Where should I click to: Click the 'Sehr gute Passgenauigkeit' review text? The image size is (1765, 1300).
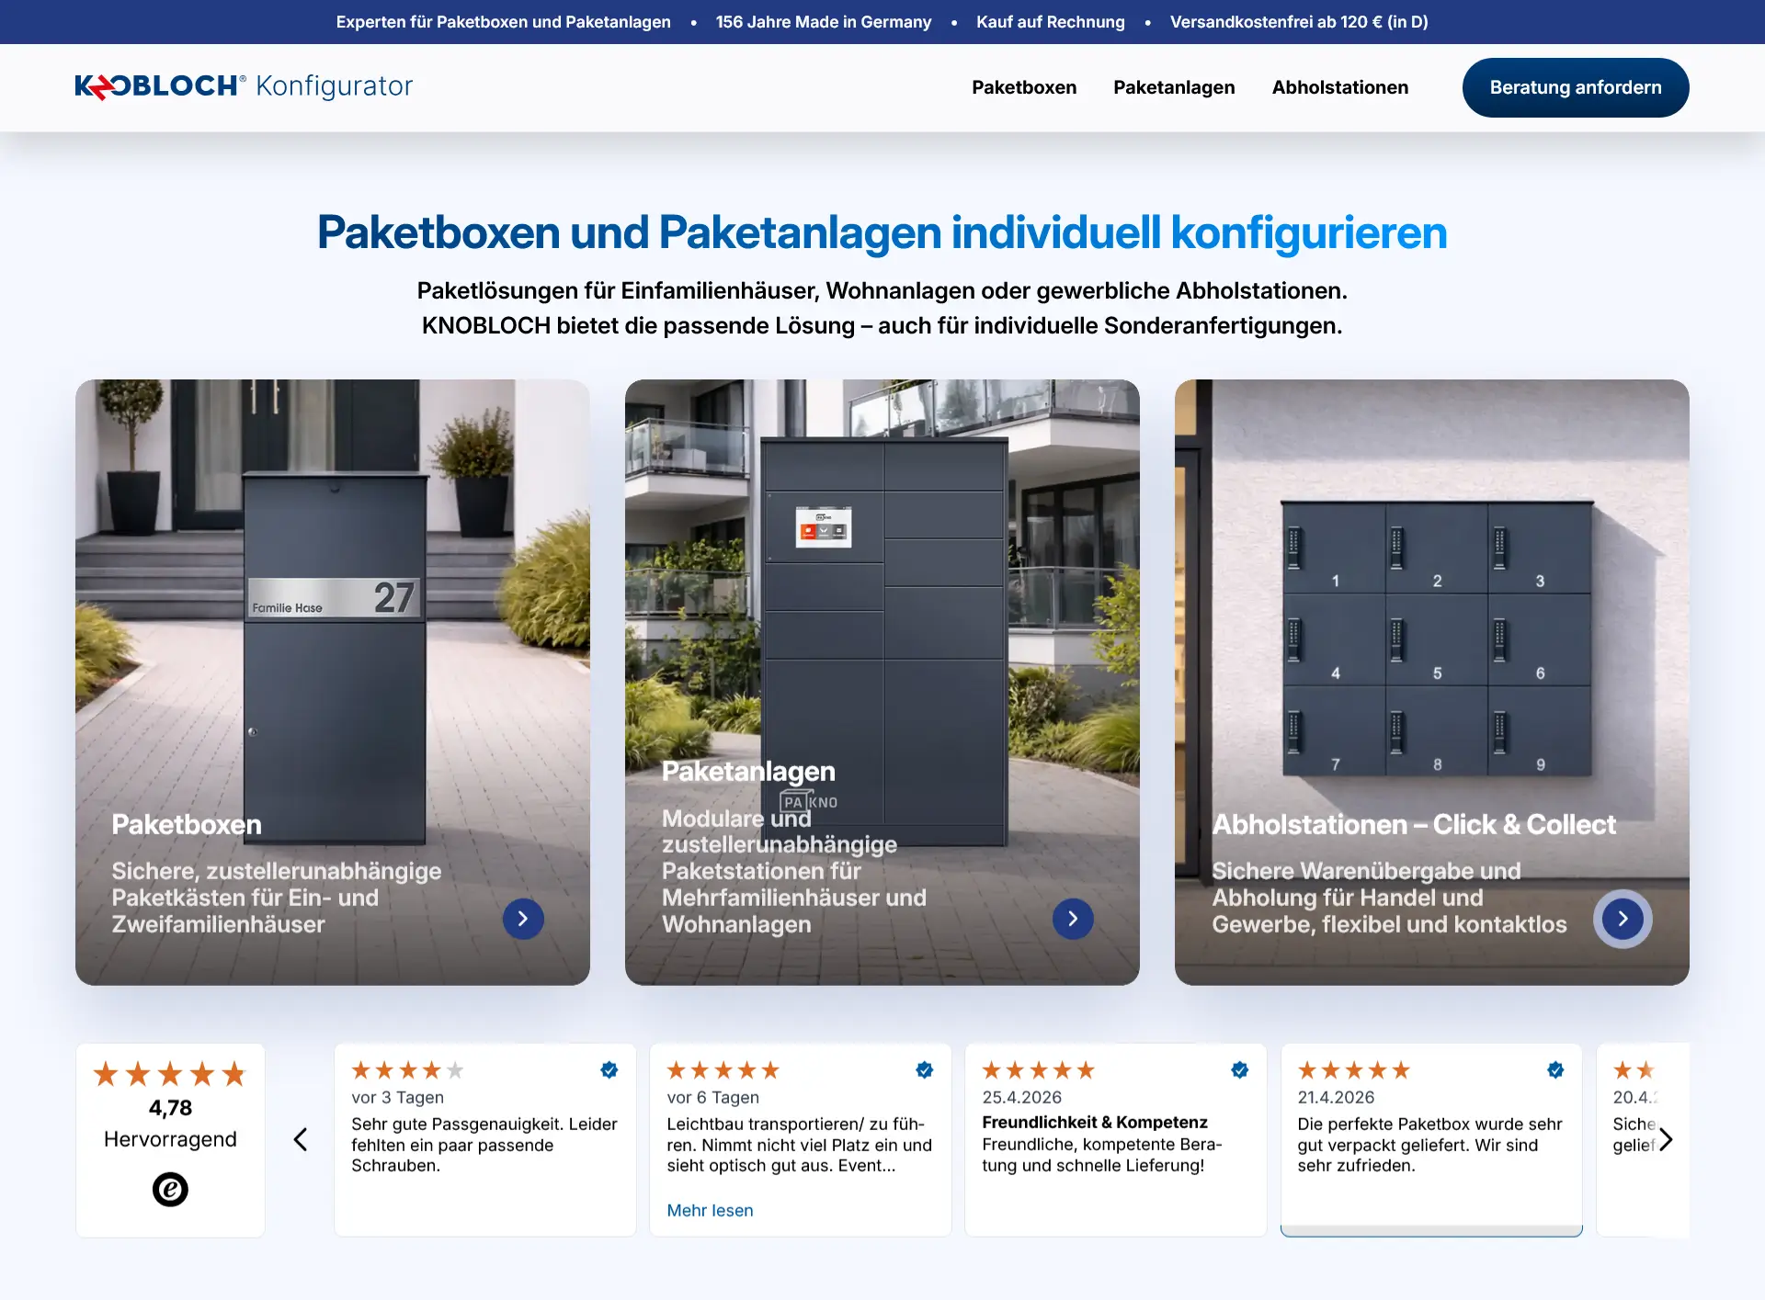click(484, 1145)
